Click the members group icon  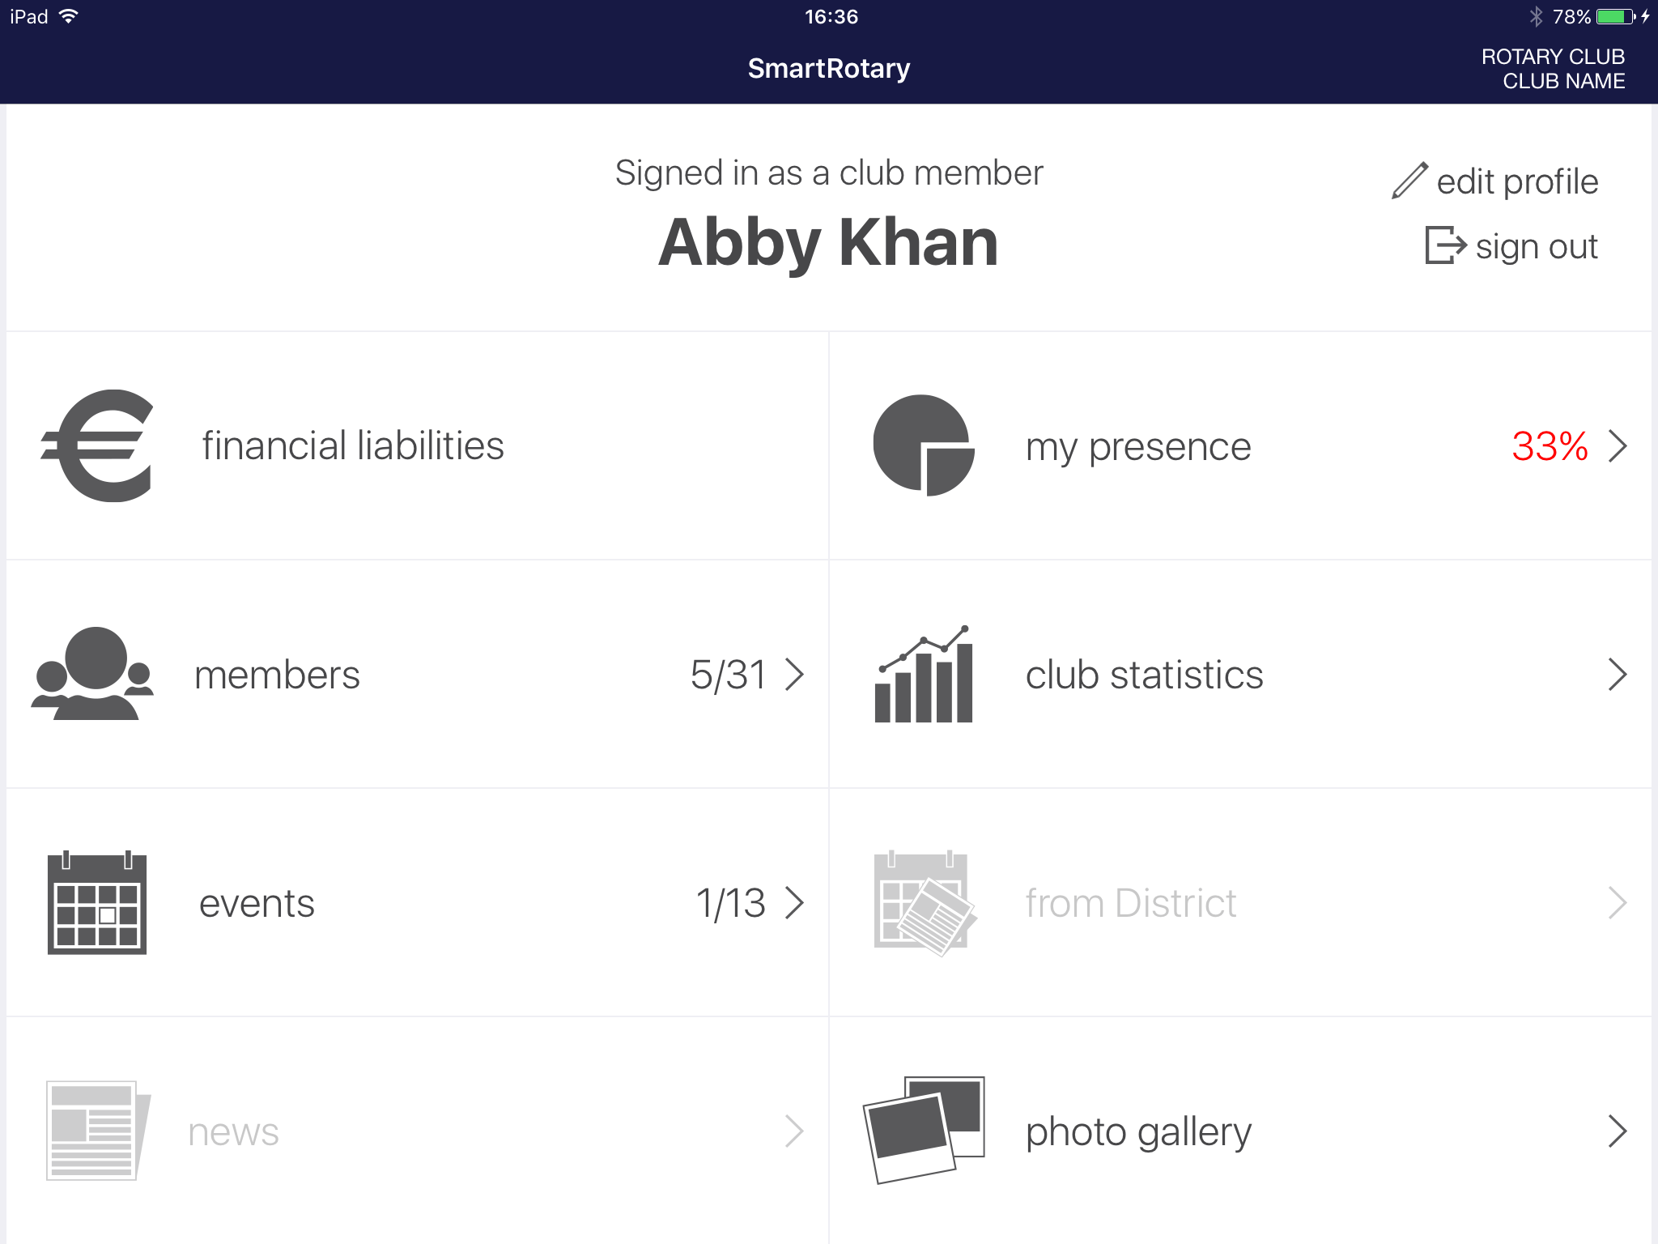click(93, 674)
